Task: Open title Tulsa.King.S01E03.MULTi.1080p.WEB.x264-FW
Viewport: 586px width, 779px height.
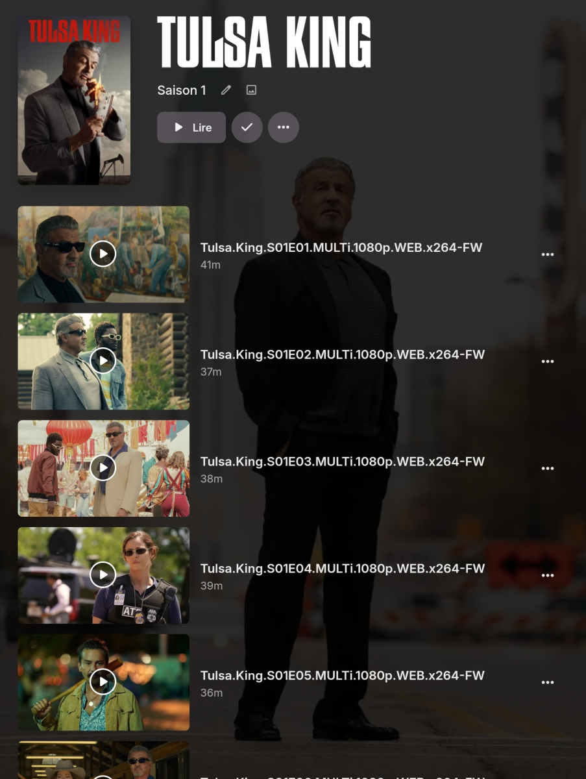Action: [343, 462]
